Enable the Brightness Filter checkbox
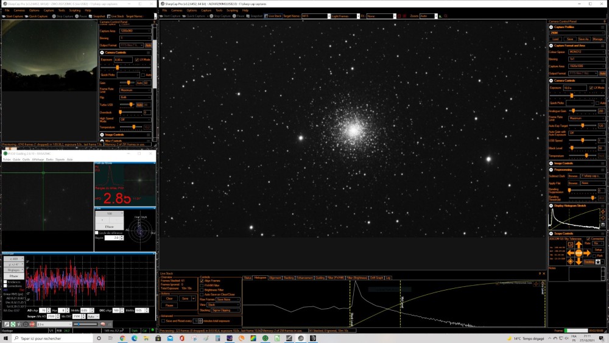The image size is (609, 343). point(202,290)
